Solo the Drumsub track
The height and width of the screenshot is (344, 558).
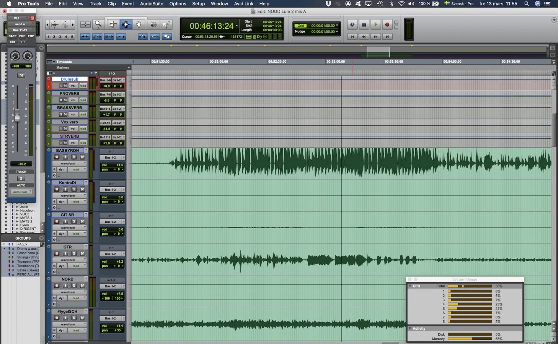(x=60, y=85)
